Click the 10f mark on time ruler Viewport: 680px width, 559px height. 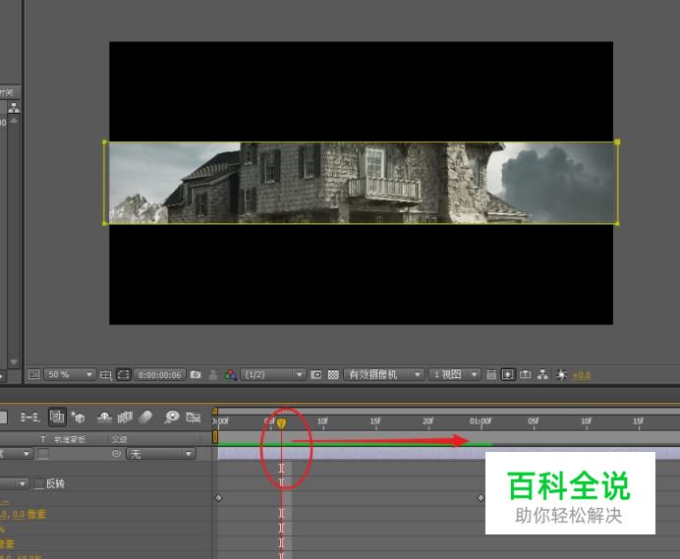322,421
